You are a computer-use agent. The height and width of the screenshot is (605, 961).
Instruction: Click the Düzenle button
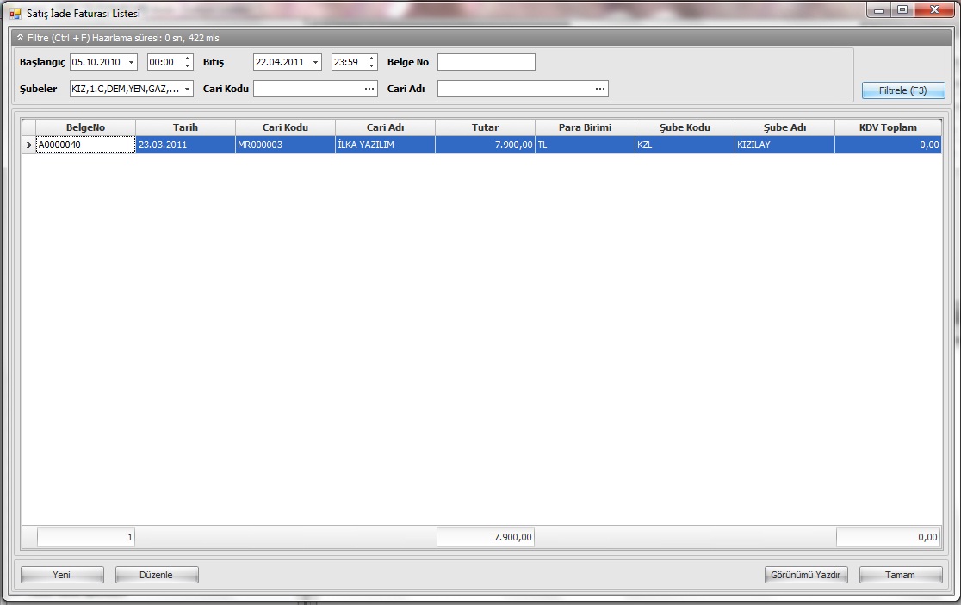[x=156, y=575]
